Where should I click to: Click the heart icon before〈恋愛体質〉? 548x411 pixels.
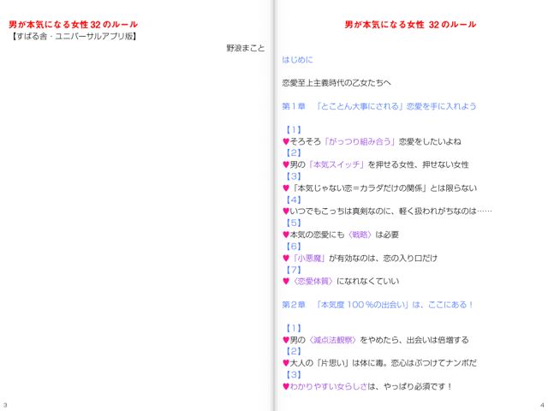coord(286,282)
